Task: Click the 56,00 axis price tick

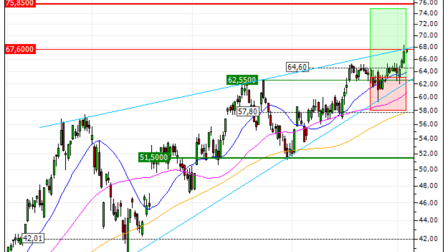Action: tap(428, 124)
